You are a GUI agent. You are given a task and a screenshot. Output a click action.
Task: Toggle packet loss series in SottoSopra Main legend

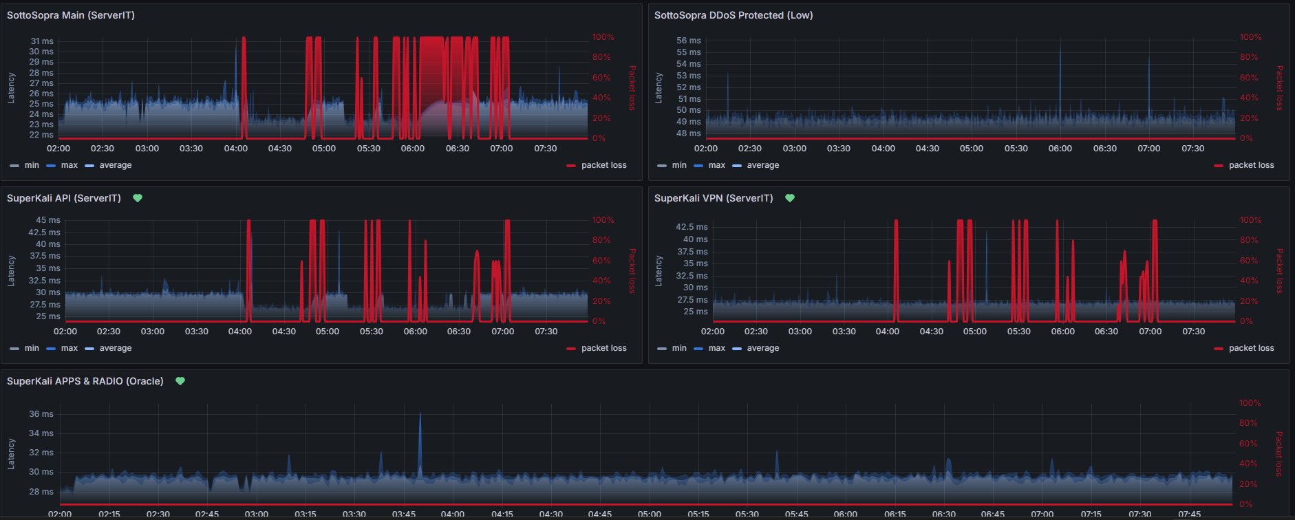coord(603,165)
